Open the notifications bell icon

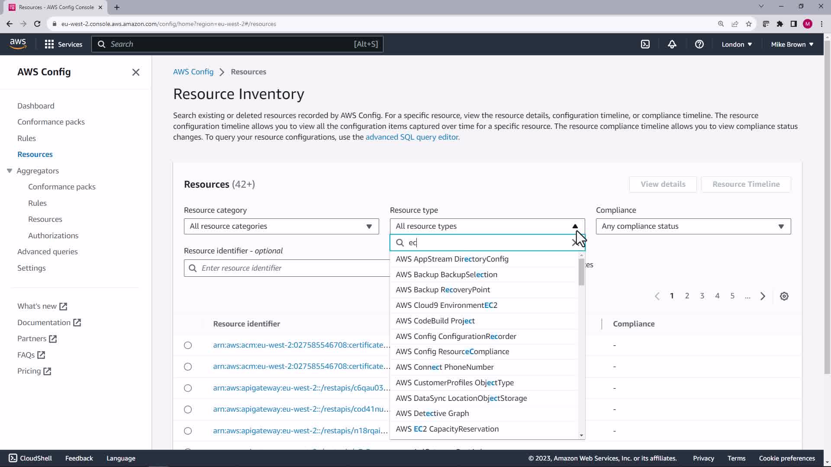(672, 44)
